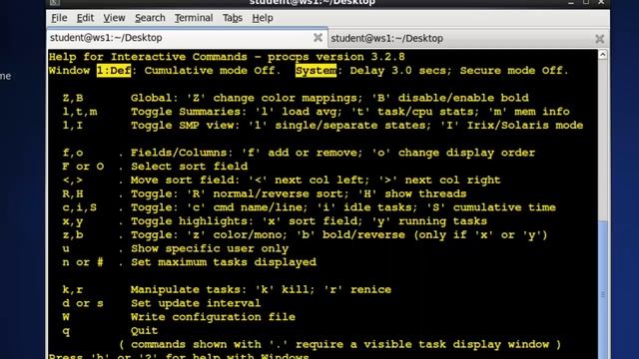
Task: Click the 'z,b' color/mono toggle line
Action: [x=305, y=235]
